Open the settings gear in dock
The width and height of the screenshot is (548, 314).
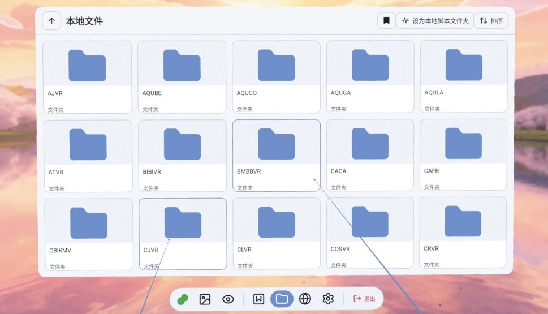pyautogui.click(x=328, y=299)
